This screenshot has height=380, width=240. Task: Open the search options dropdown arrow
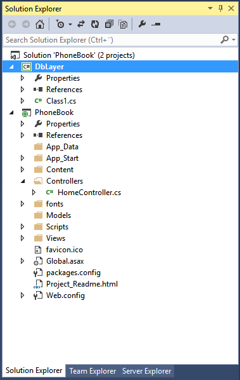coord(234,39)
